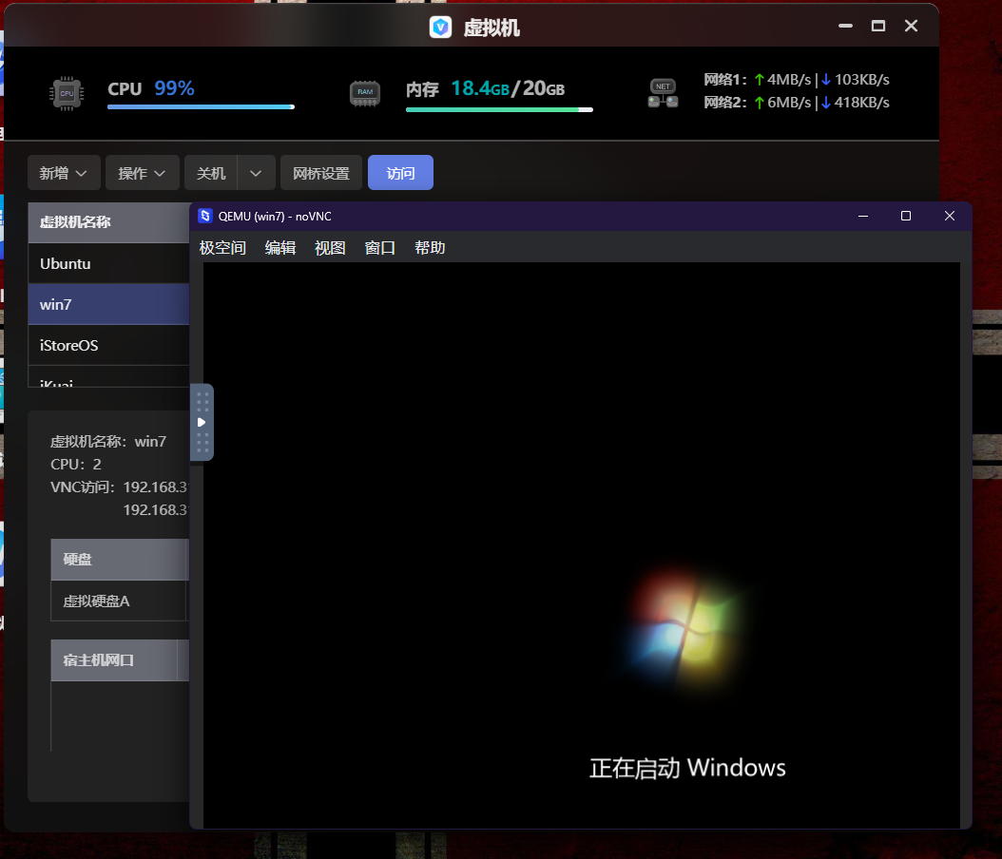Open the 极空间 menu

coord(222,248)
